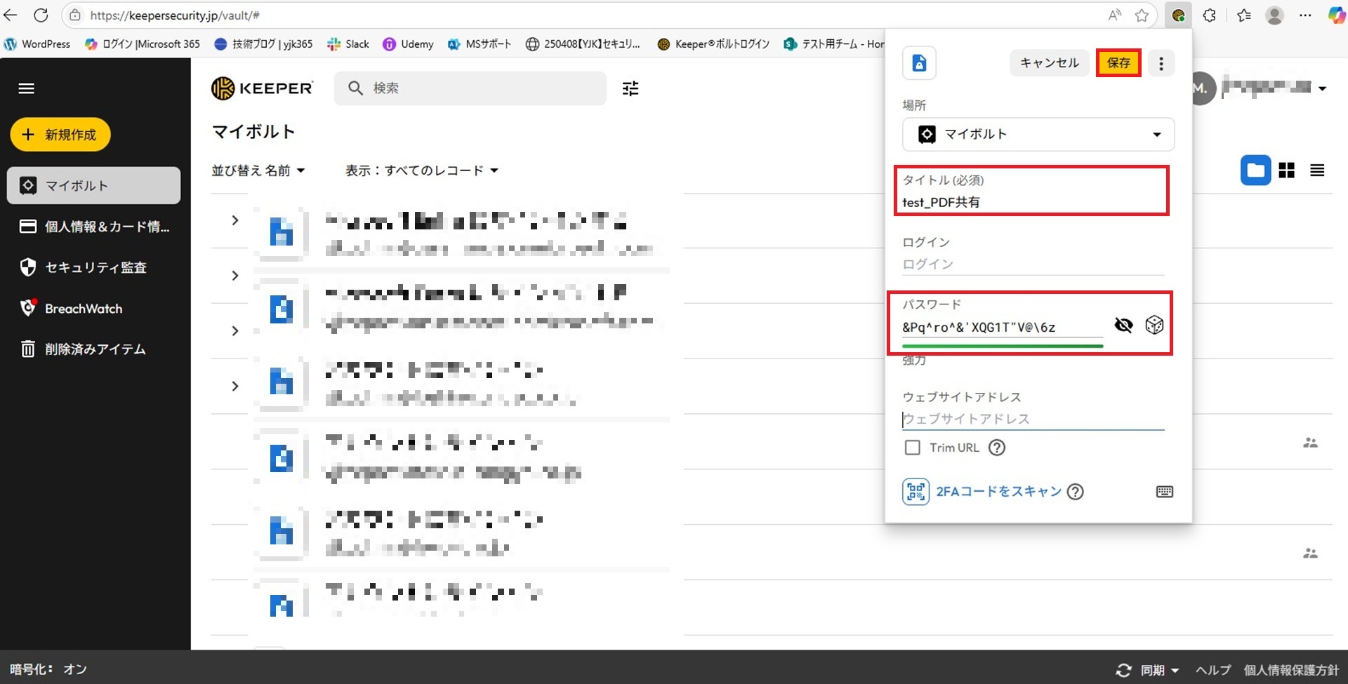Open the three-dot more options menu
Image resolution: width=1348 pixels, height=684 pixels.
tap(1161, 63)
